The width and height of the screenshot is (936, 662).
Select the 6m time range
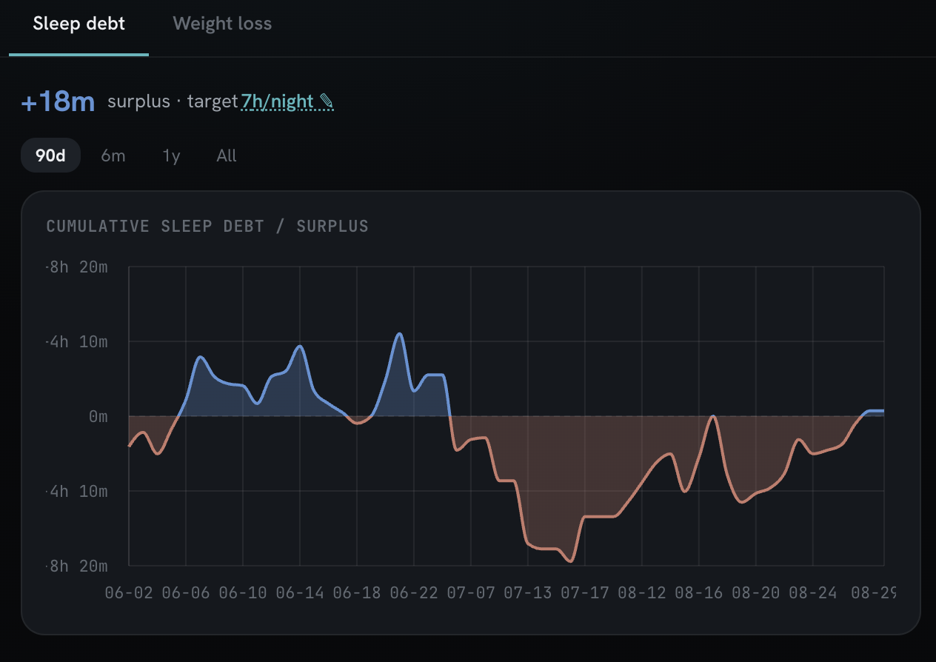point(113,156)
